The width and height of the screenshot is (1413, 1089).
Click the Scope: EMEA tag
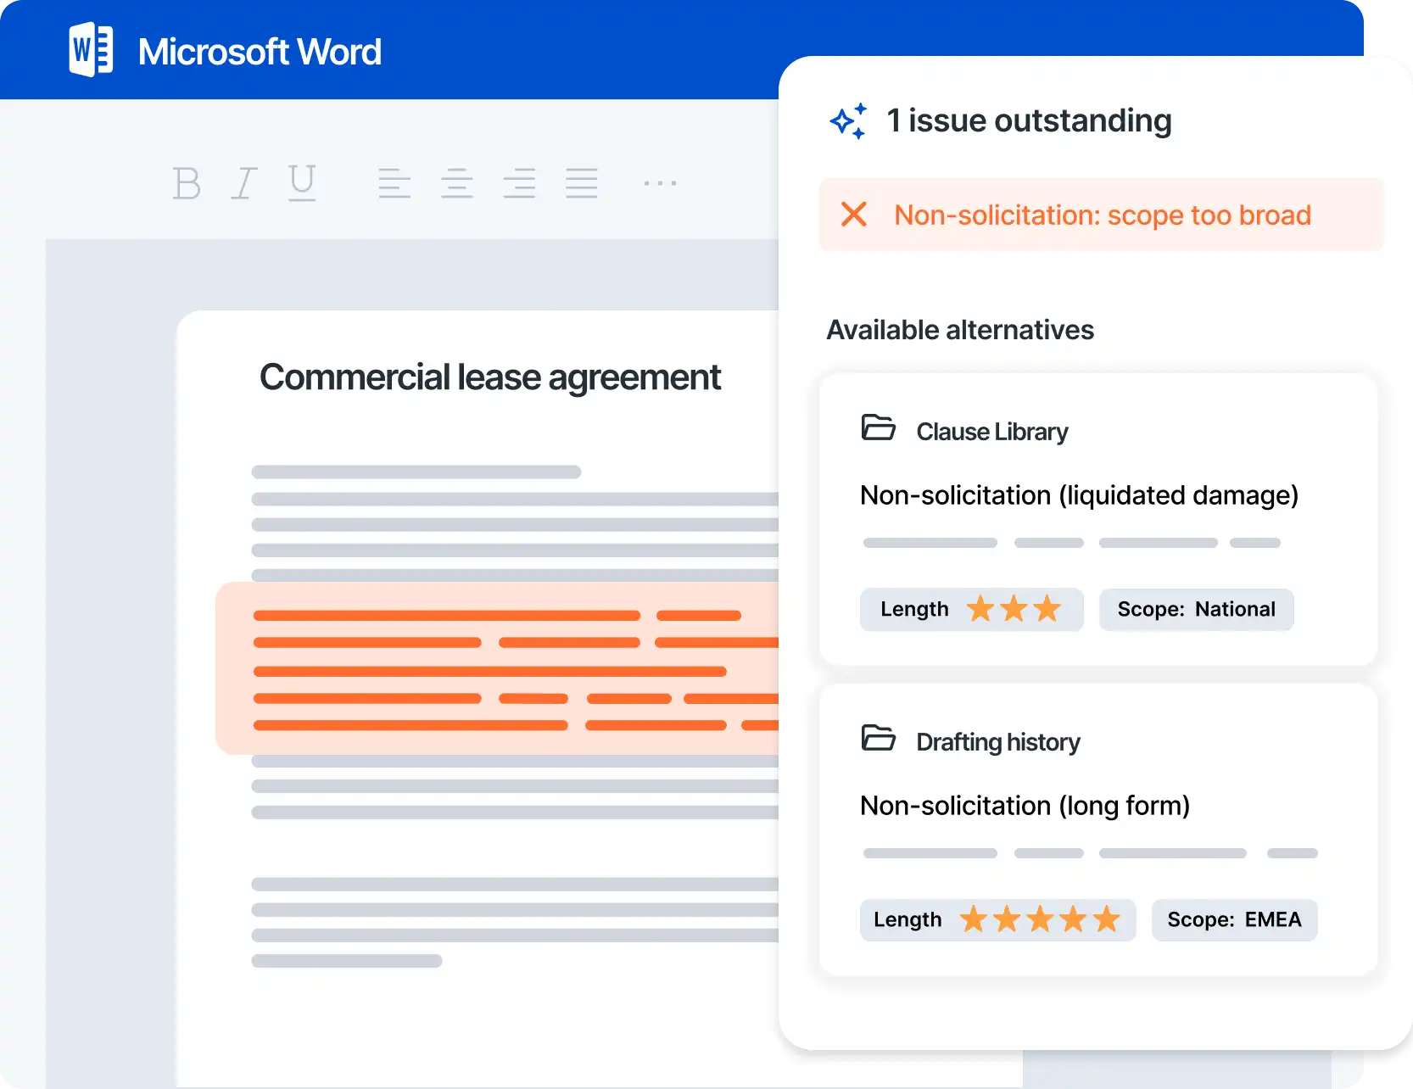click(1234, 920)
